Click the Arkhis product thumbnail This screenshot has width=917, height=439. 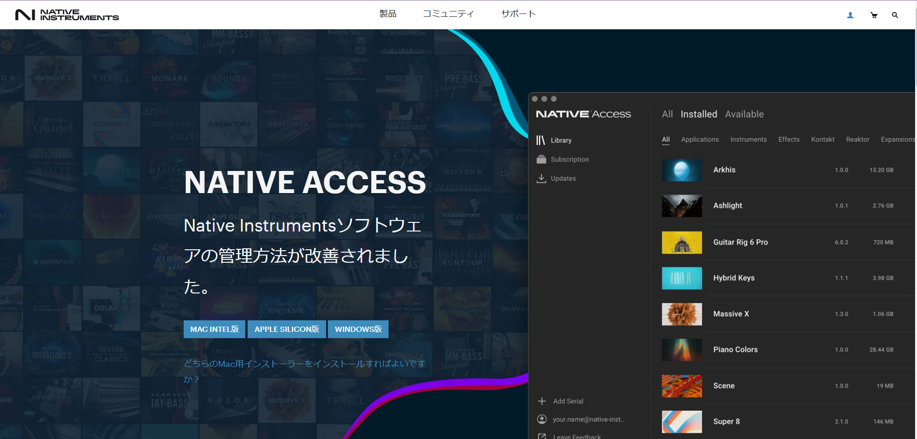pyautogui.click(x=682, y=170)
